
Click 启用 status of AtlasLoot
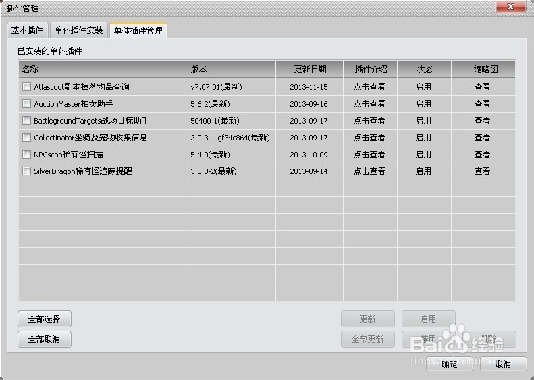click(x=424, y=87)
